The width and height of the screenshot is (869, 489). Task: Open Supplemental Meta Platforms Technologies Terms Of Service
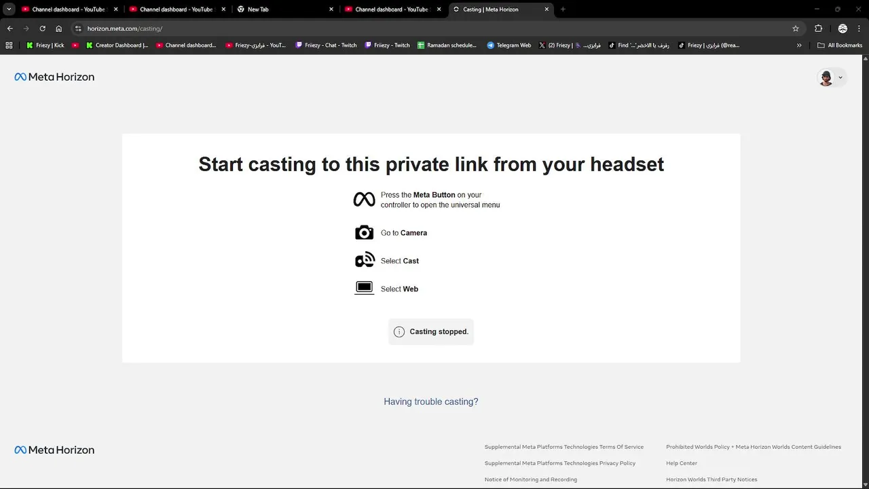pyautogui.click(x=564, y=447)
